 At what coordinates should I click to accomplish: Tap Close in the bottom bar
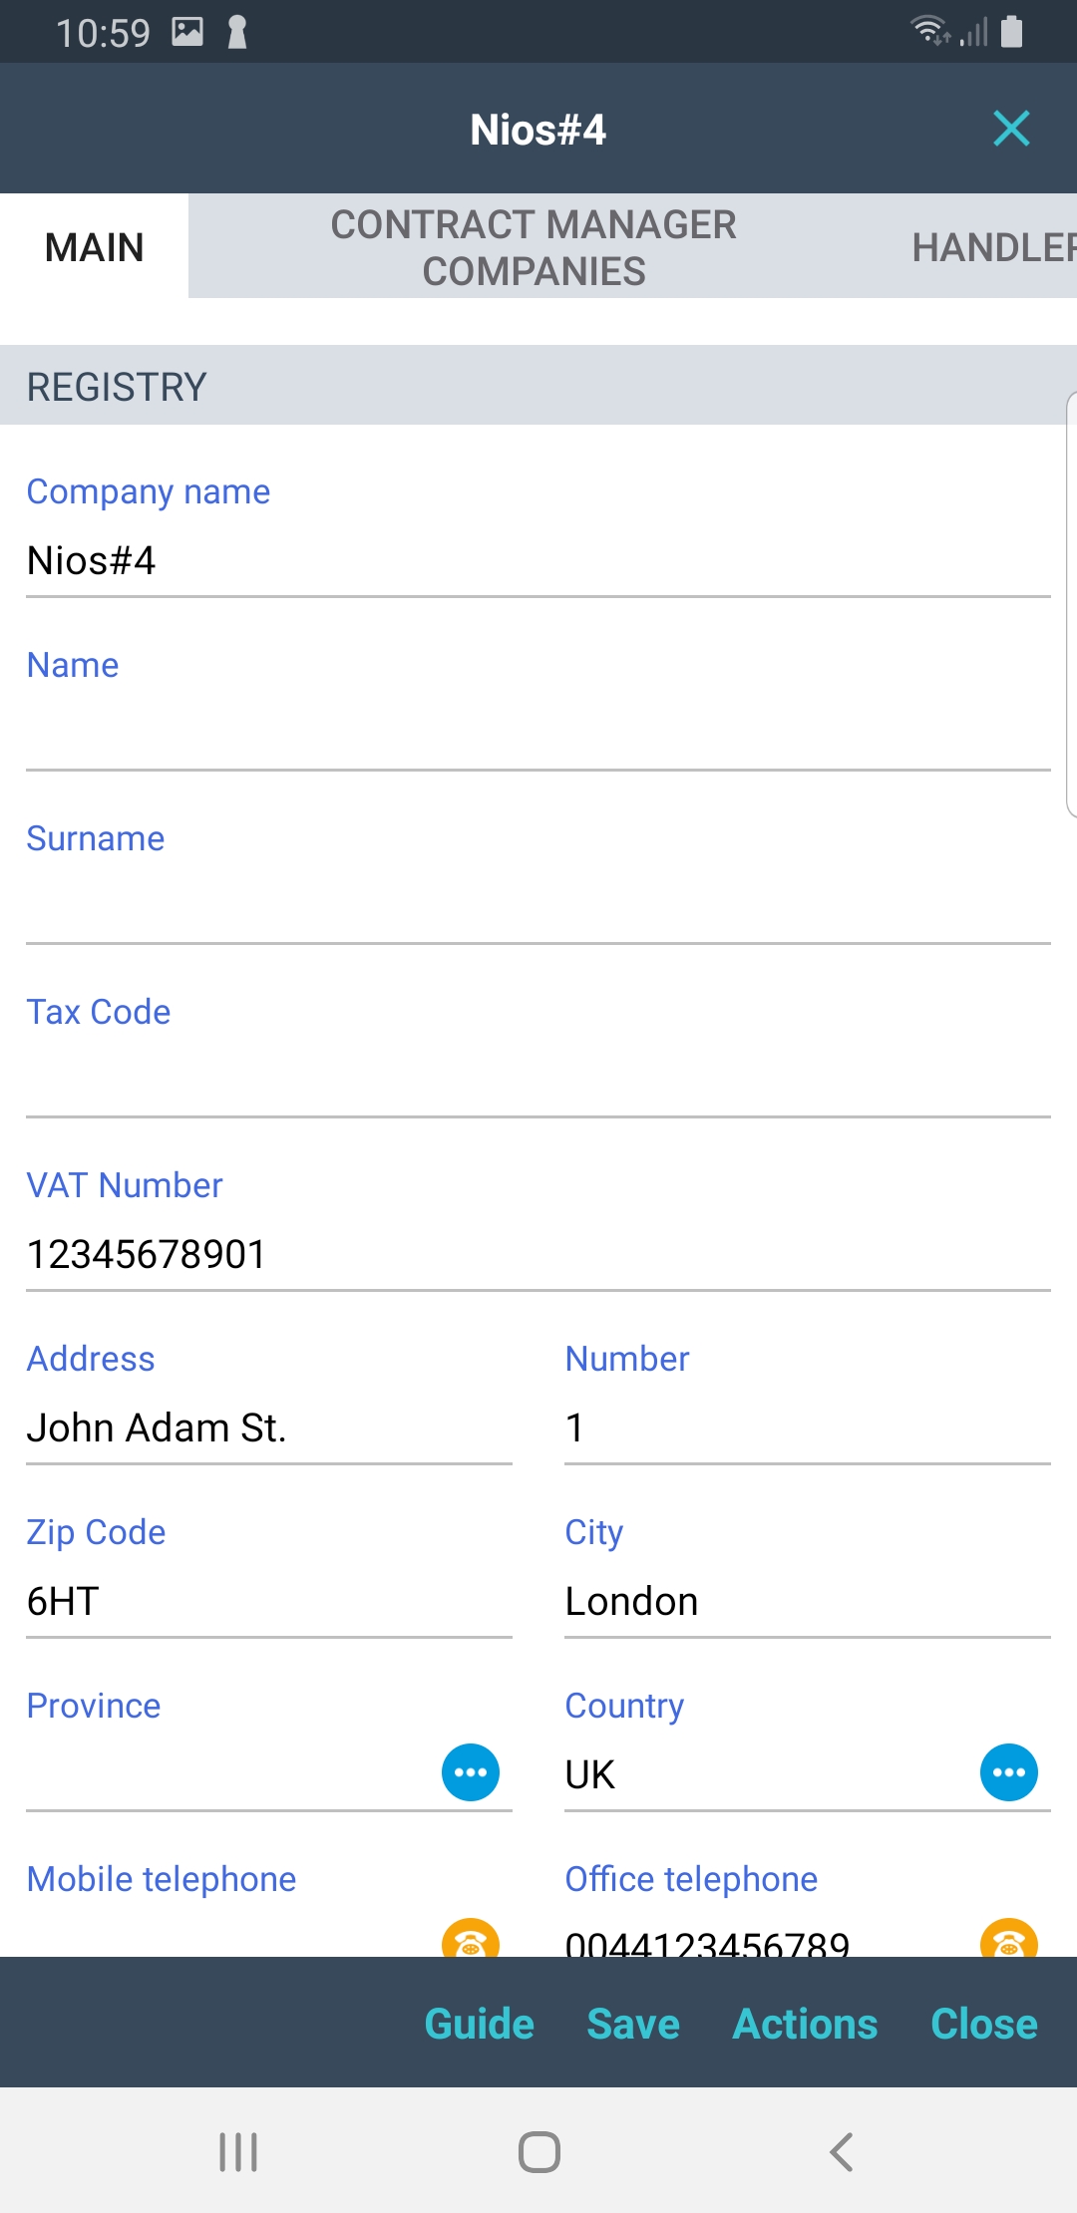click(983, 2024)
